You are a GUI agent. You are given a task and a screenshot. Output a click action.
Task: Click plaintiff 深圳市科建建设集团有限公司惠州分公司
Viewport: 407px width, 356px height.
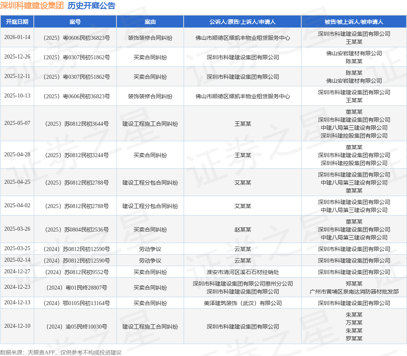pos(243,284)
